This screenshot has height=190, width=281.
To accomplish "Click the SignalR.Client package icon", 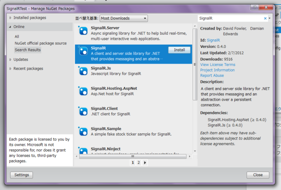I will [x=83, y=111].
